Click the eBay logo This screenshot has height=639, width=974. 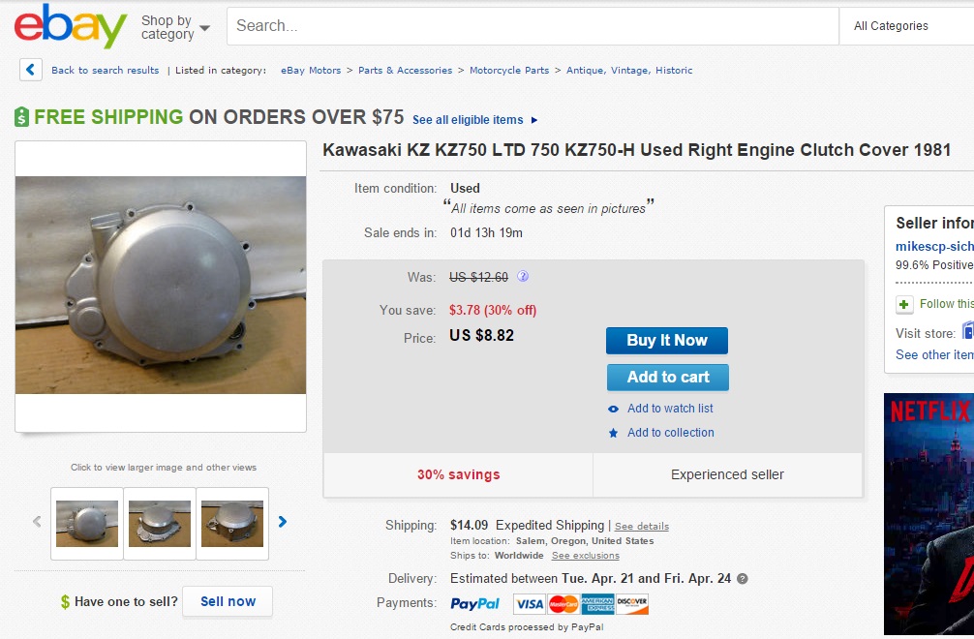pos(71,26)
